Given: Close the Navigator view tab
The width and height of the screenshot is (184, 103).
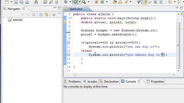Looking at the screenshot, I should [x=23, y=9].
